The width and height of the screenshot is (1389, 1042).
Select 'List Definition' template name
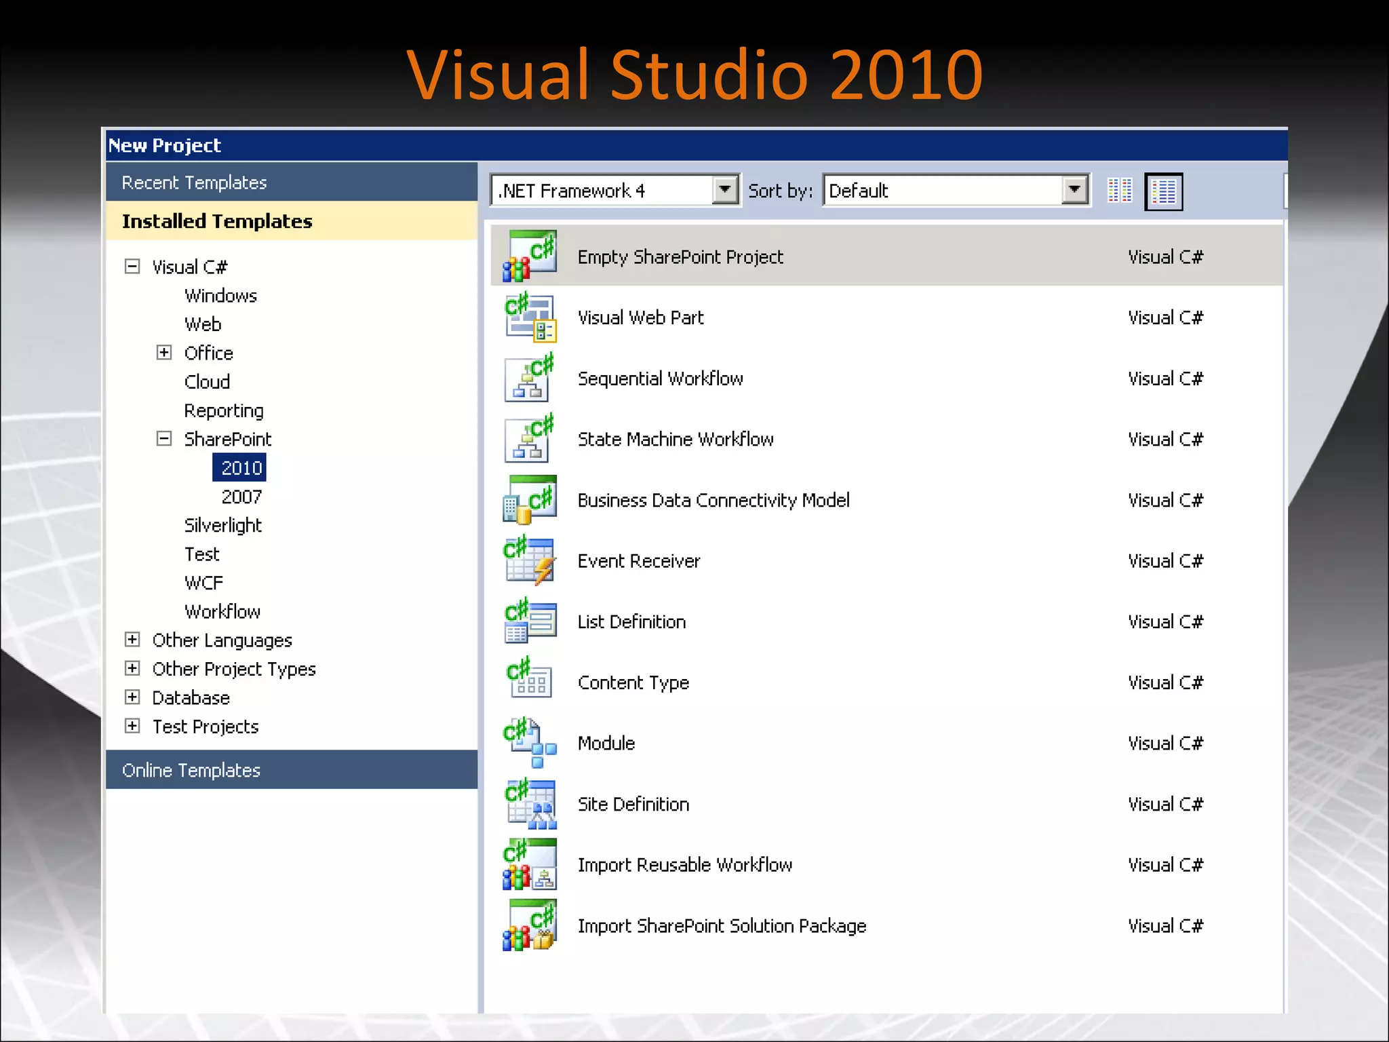tap(631, 621)
